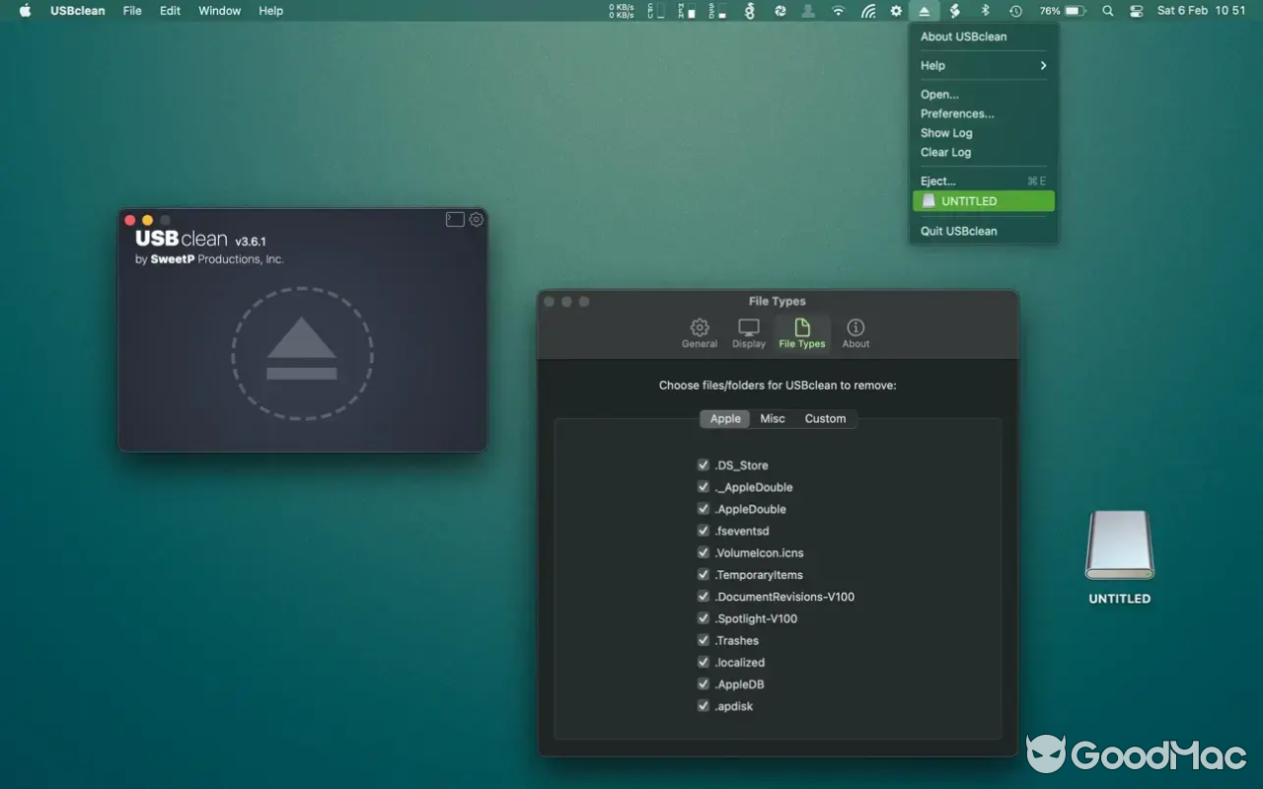Click the USBclean eject icon in the menu bar
Image resolution: width=1263 pixels, height=789 pixels.
click(924, 10)
